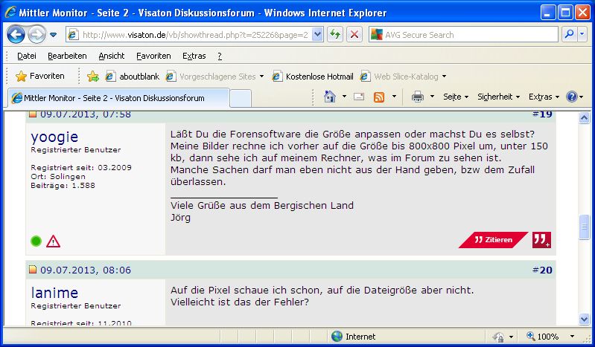
Task: Click the AVG search provider icon
Action: pos(376,35)
